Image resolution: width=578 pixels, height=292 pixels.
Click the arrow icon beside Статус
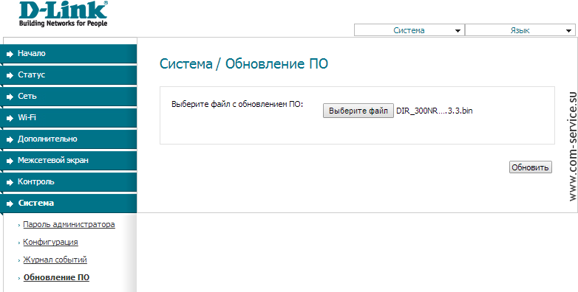(x=10, y=75)
